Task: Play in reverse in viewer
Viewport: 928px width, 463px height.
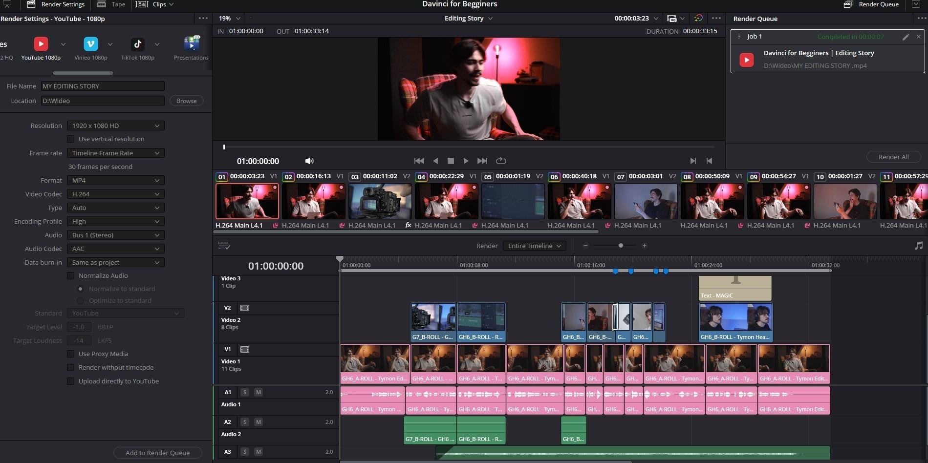Action: (435, 161)
